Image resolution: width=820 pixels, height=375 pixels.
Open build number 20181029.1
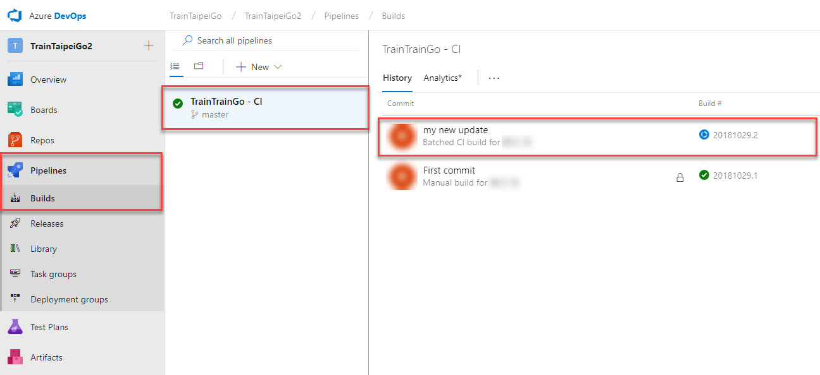735,176
